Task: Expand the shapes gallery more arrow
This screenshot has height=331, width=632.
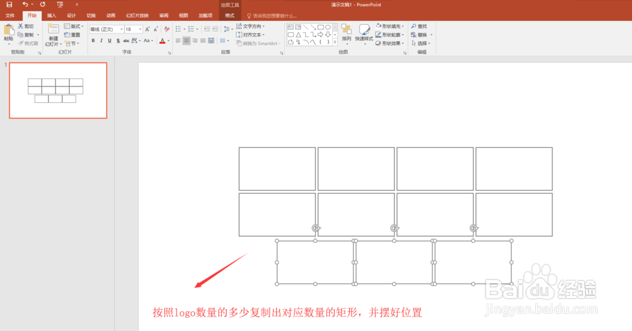Action: [x=335, y=42]
